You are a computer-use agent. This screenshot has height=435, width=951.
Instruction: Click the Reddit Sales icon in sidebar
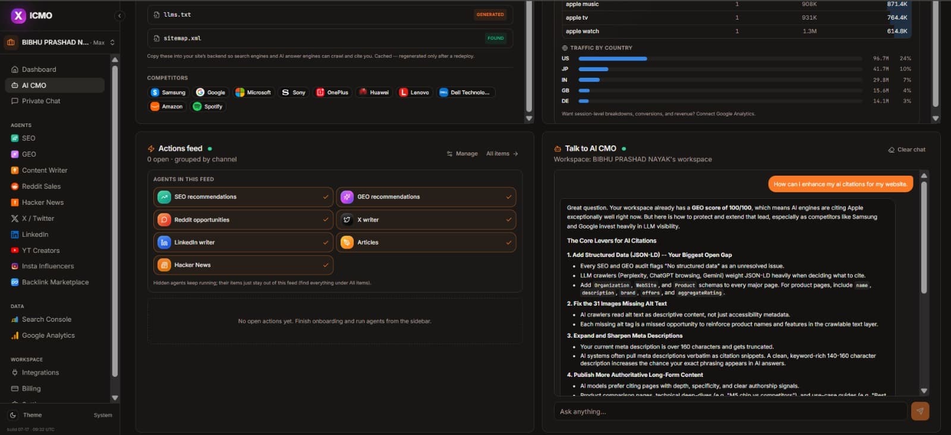point(15,186)
